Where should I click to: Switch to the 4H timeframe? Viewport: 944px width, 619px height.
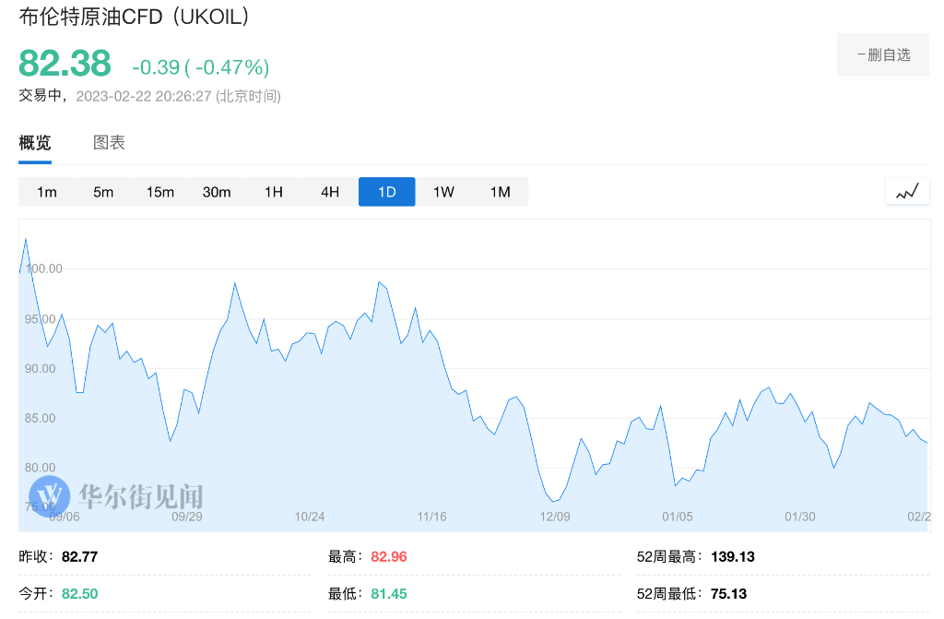coord(329,191)
